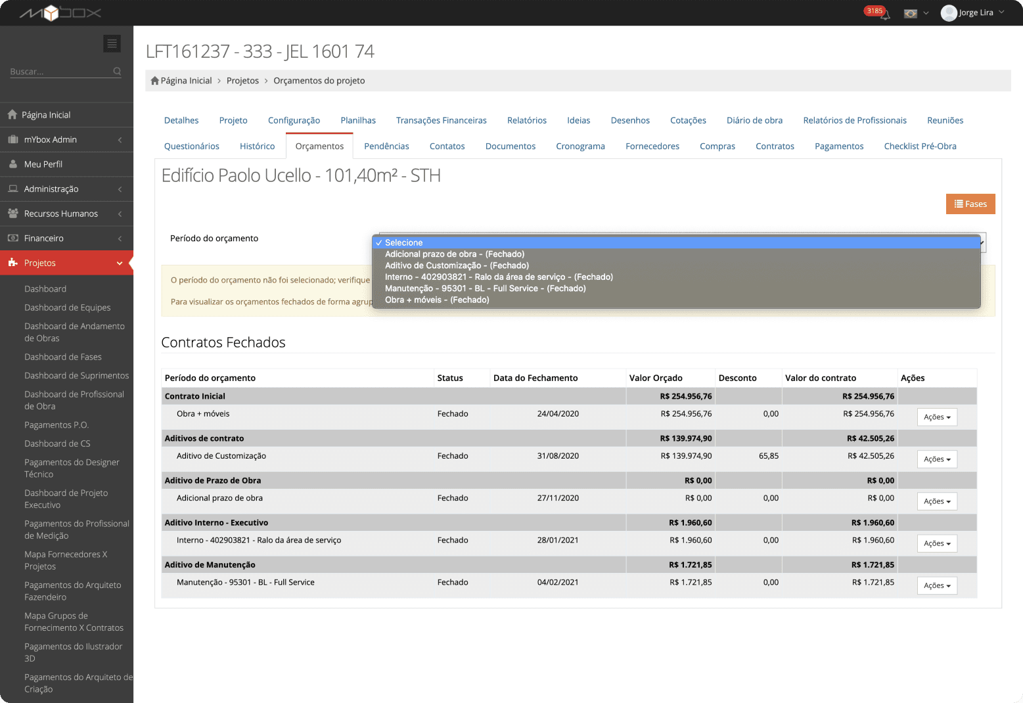Switch to the Detalhes tab
The width and height of the screenshot is (1023, 703).
pos(181,120)
